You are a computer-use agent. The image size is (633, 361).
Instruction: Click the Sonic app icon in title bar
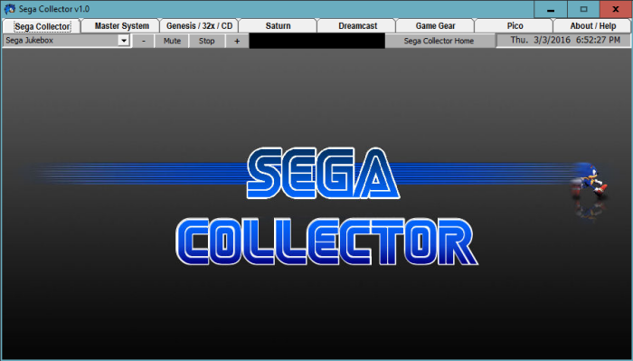[10, 9]
